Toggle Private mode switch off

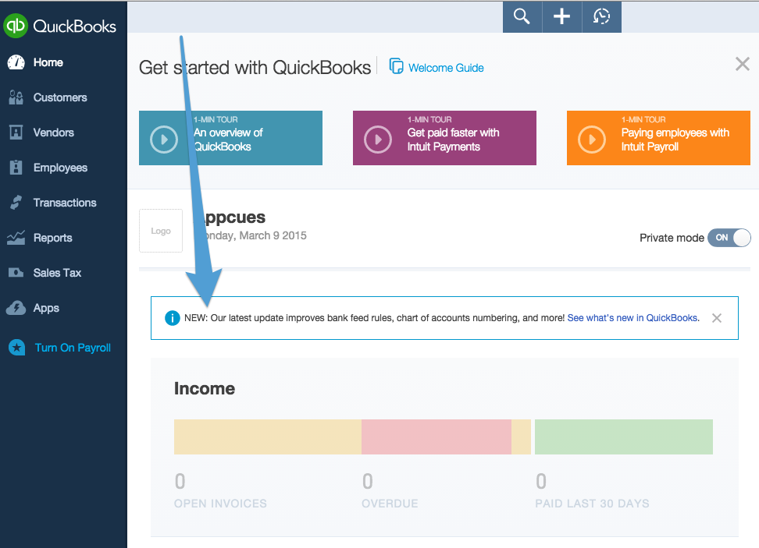[x=729, y=238]
